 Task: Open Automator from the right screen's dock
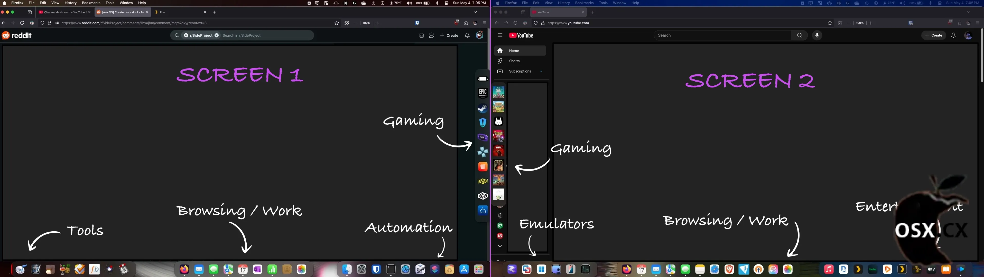[420, 269]
